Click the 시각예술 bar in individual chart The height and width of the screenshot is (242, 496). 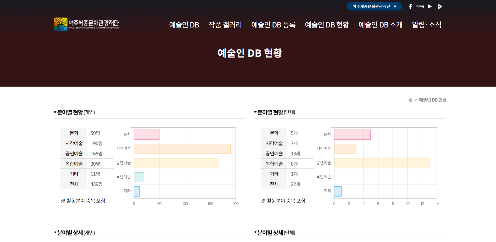[x=182, y=149]
